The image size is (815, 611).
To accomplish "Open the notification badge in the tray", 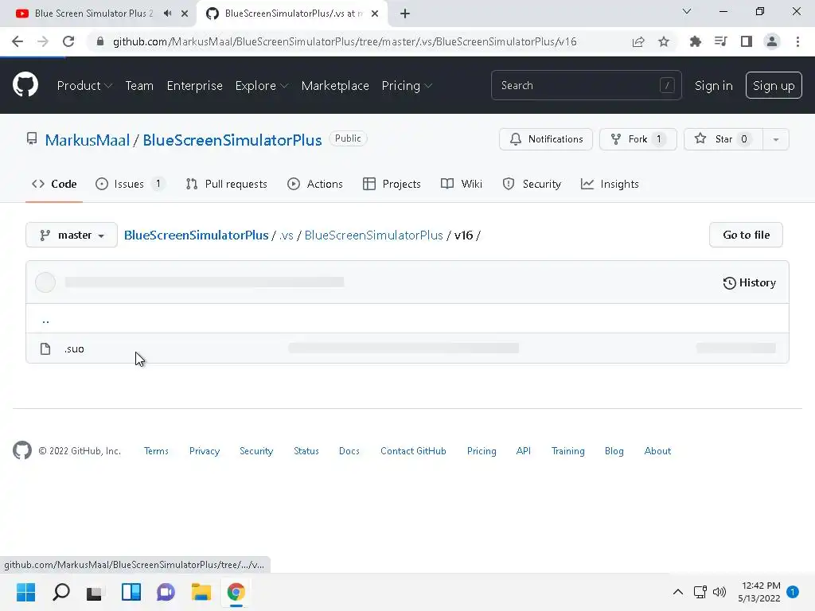I will tap(793, 592).
